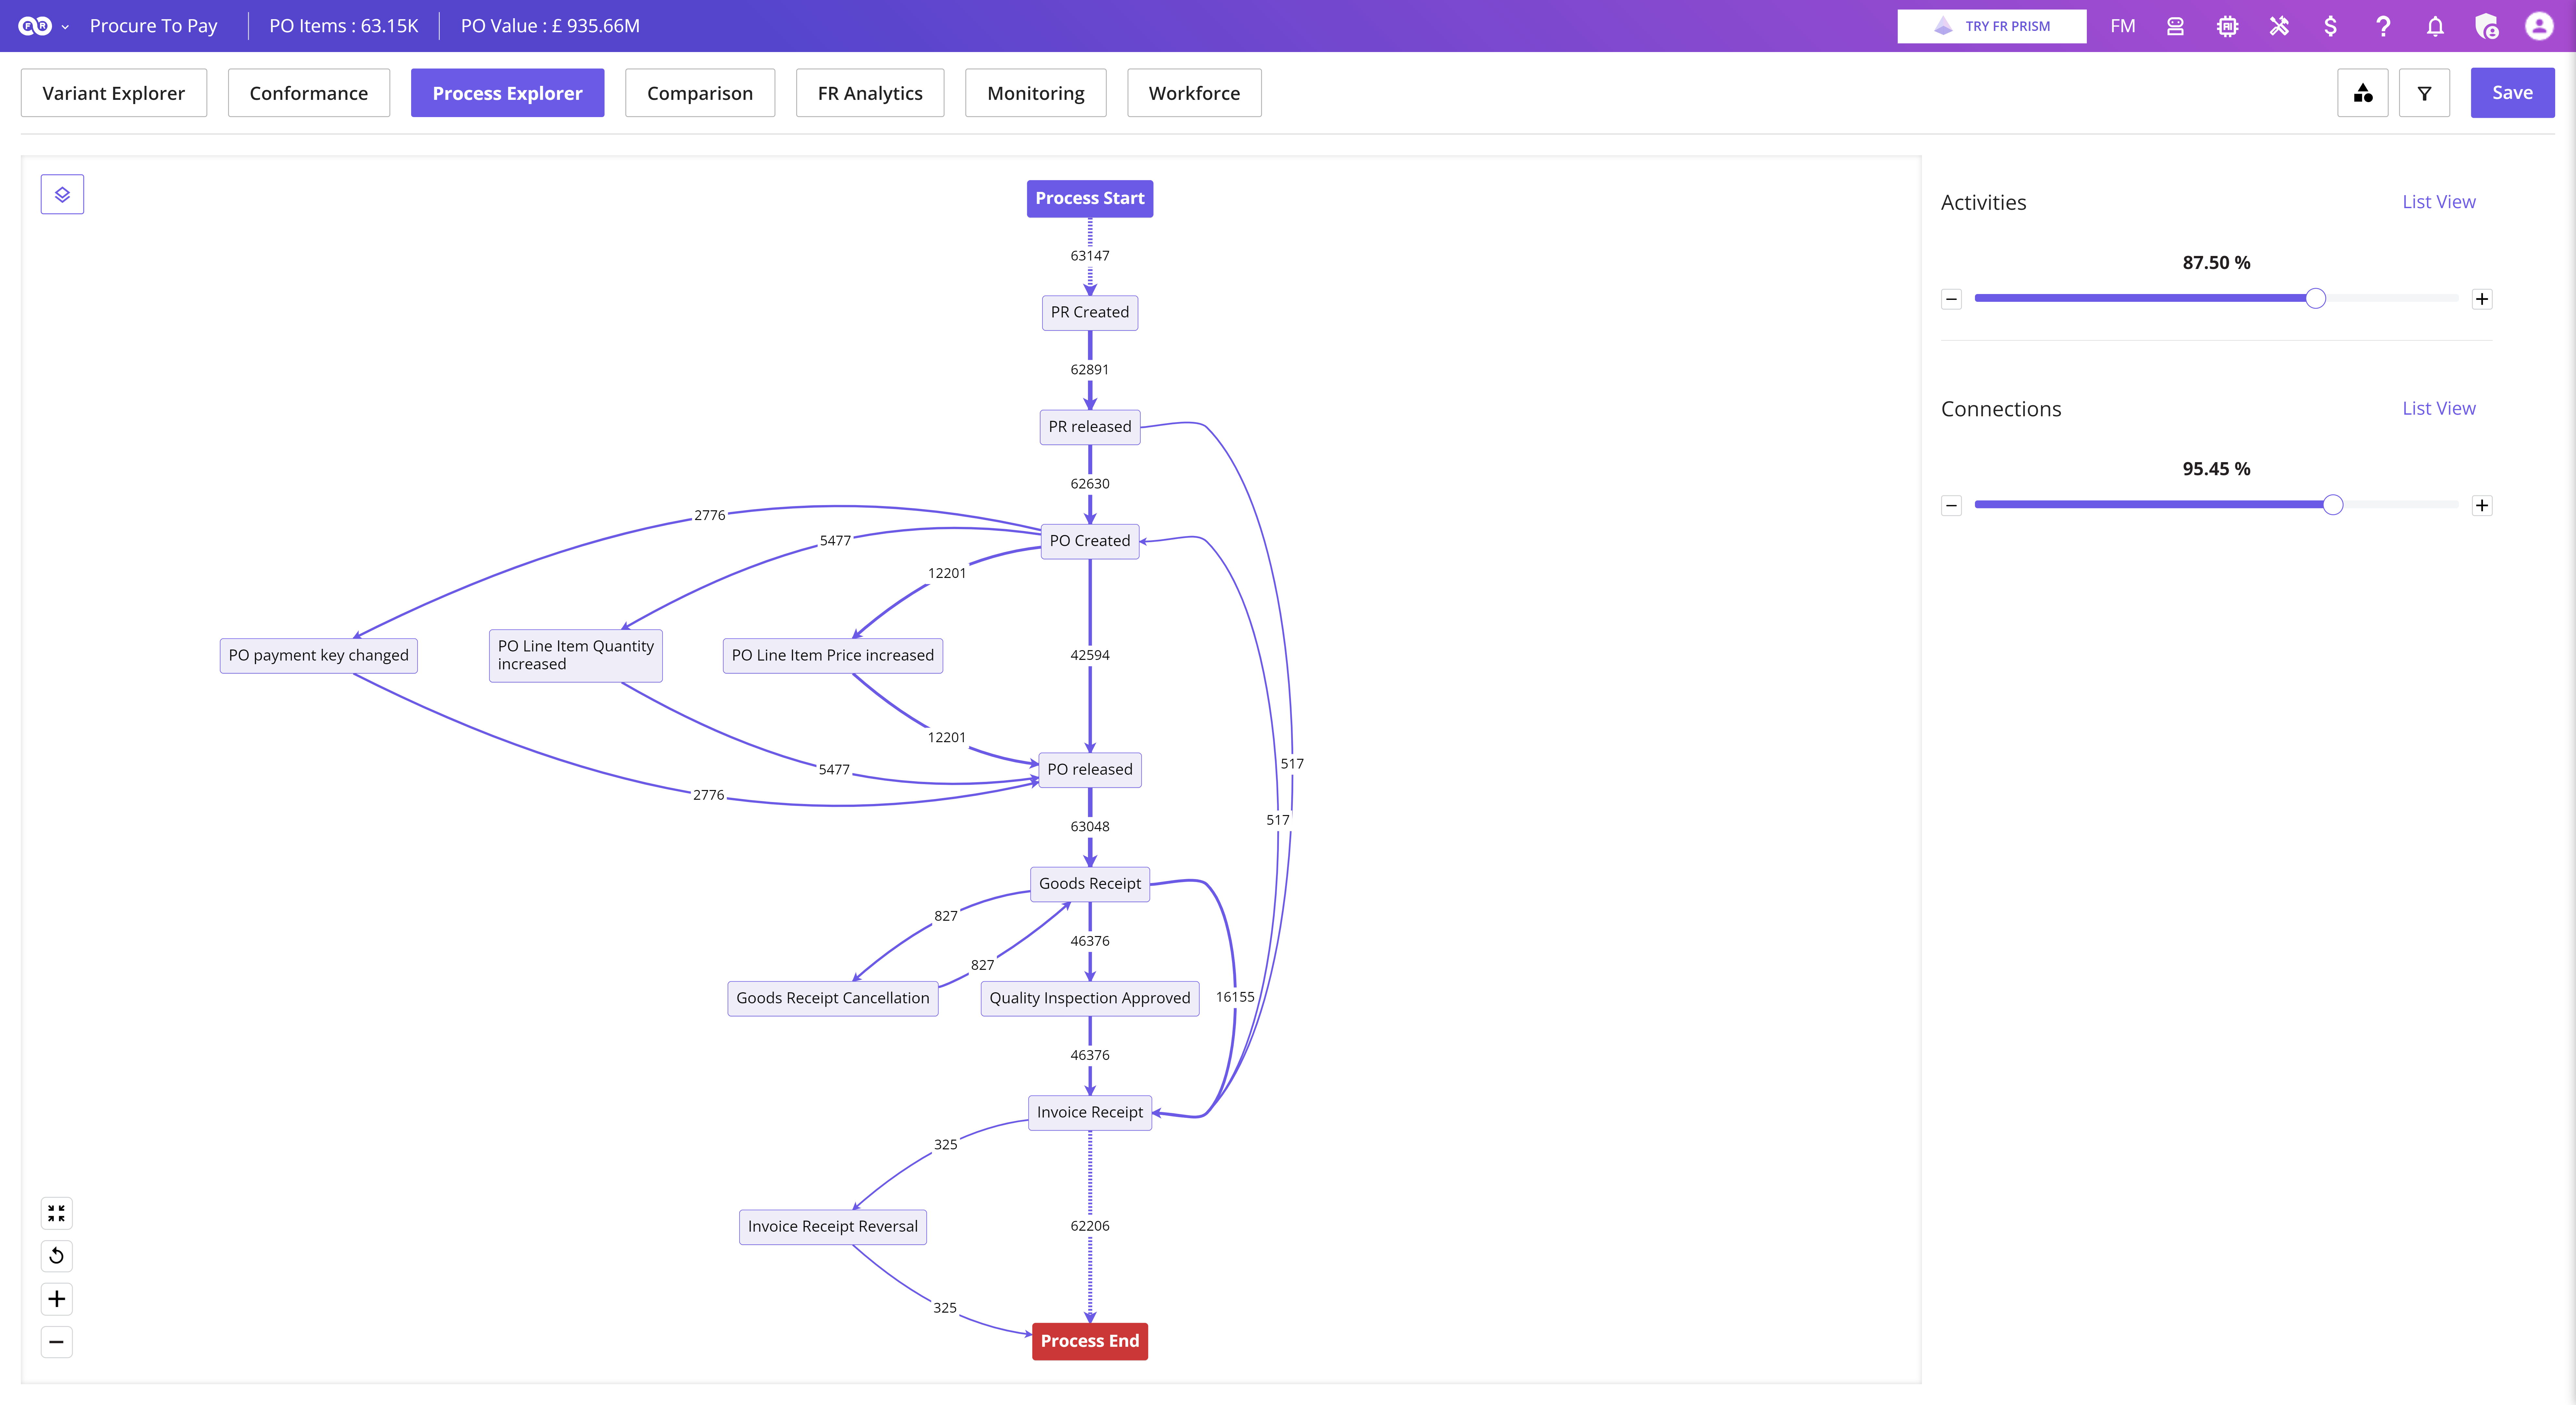
Task: Open the notifications bell icon
Action: [2435, 26]
